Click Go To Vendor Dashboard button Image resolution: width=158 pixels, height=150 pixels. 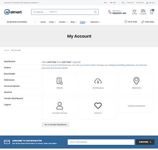pyautogui.click(x=56, y=124)
